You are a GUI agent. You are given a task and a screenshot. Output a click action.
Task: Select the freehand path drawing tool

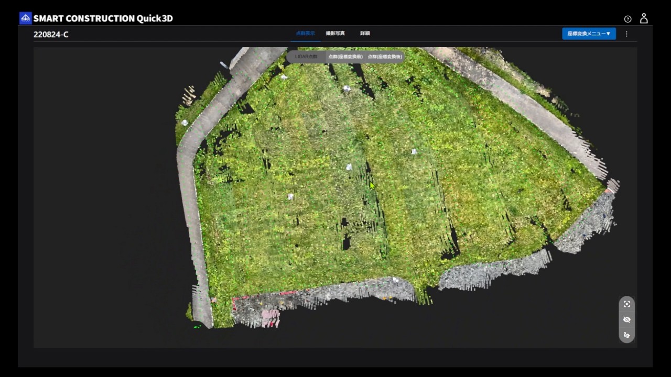(626, 335)
